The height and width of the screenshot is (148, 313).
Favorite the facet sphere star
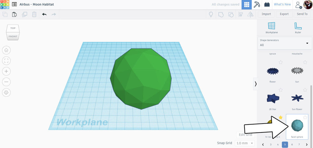click(x=305, y=117)
